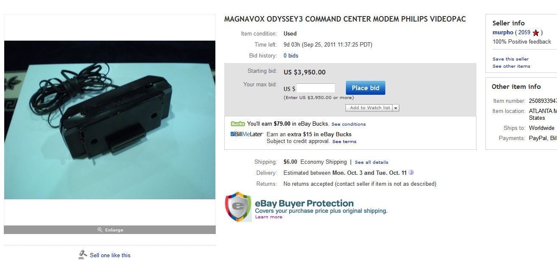
Task: Click the modem product photo thumbnail
Action: (110, 120)
